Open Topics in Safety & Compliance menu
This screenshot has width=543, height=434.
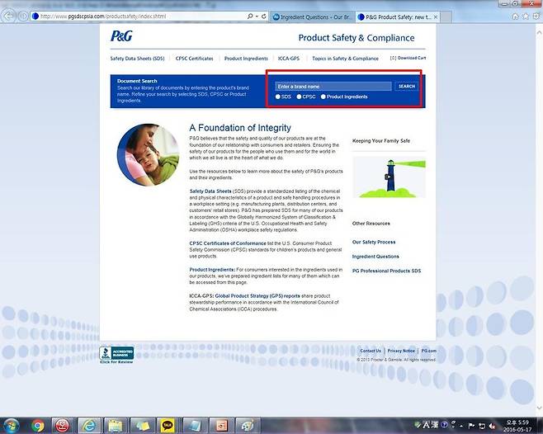tap(345, 59)
